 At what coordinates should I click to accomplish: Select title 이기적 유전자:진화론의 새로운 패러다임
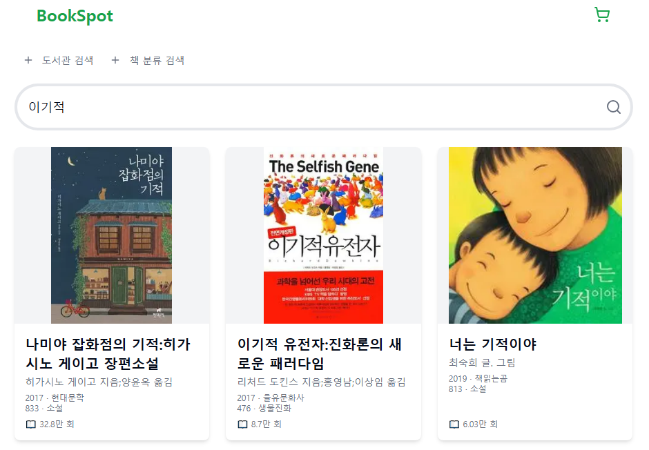(x=320, y=353)
